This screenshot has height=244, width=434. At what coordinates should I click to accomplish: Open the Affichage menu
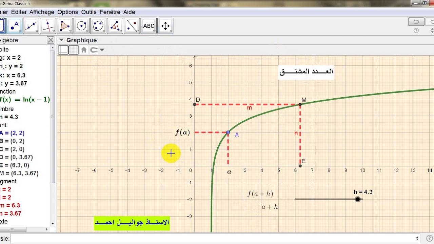(x=42, y=12)
